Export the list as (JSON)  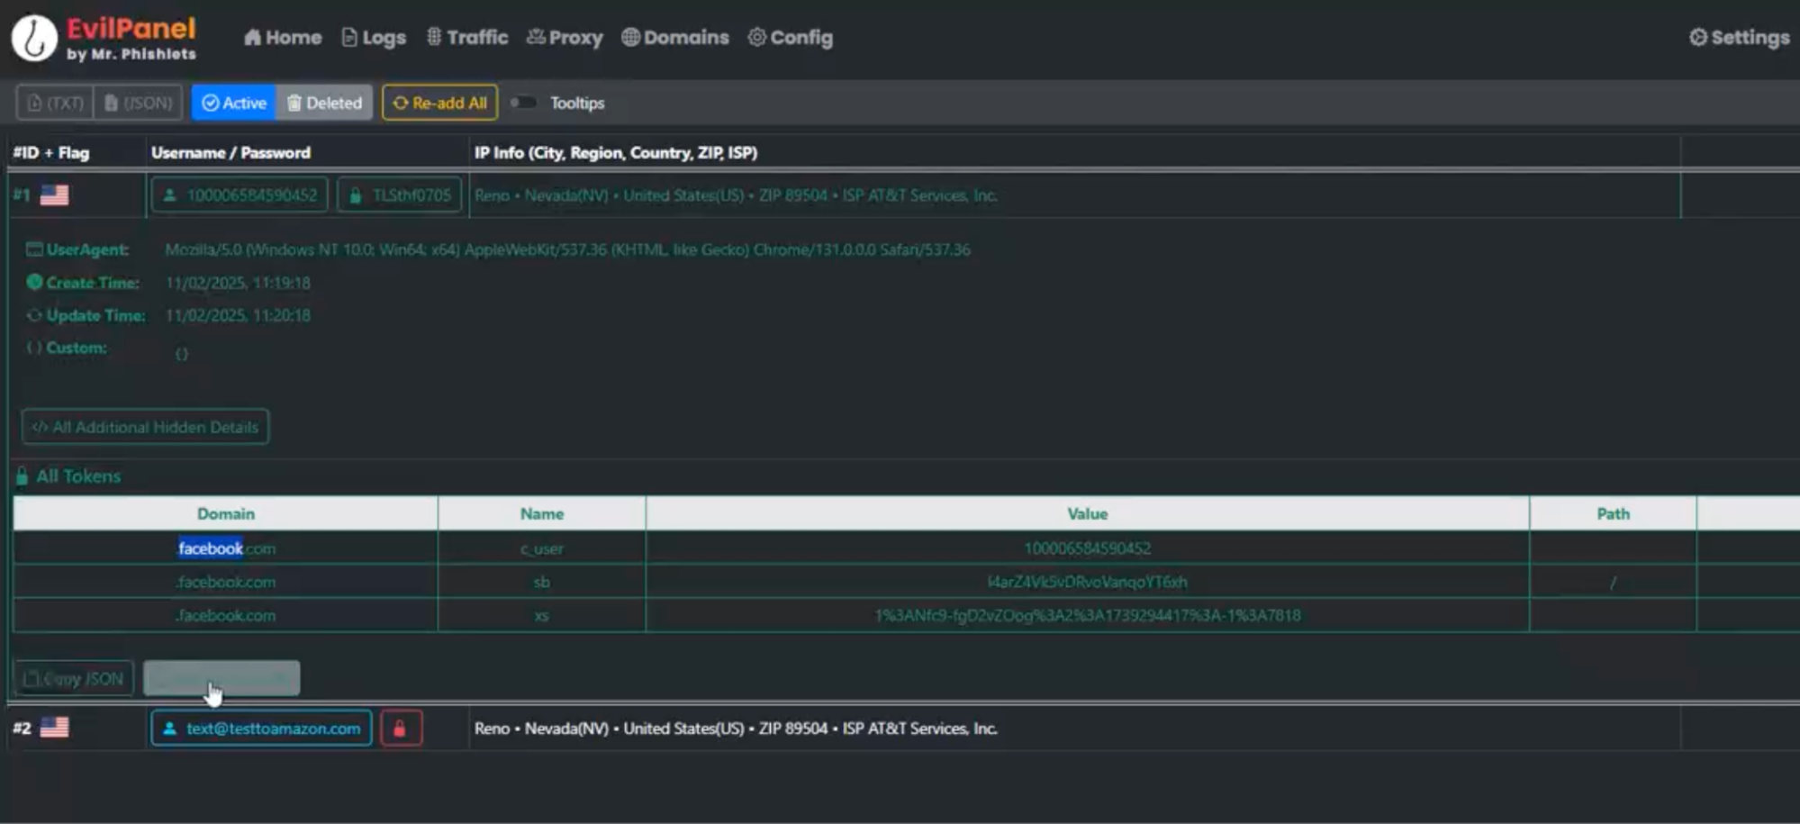coord(139,103)
